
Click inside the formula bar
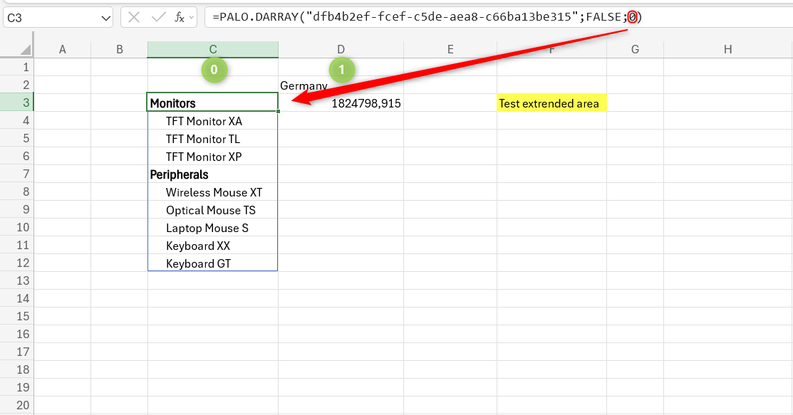point(427,16)
